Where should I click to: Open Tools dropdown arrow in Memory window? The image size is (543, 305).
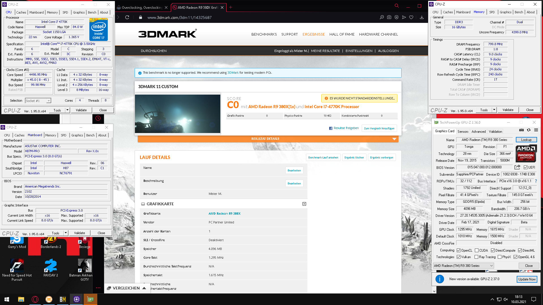click(x=494, y=110)
